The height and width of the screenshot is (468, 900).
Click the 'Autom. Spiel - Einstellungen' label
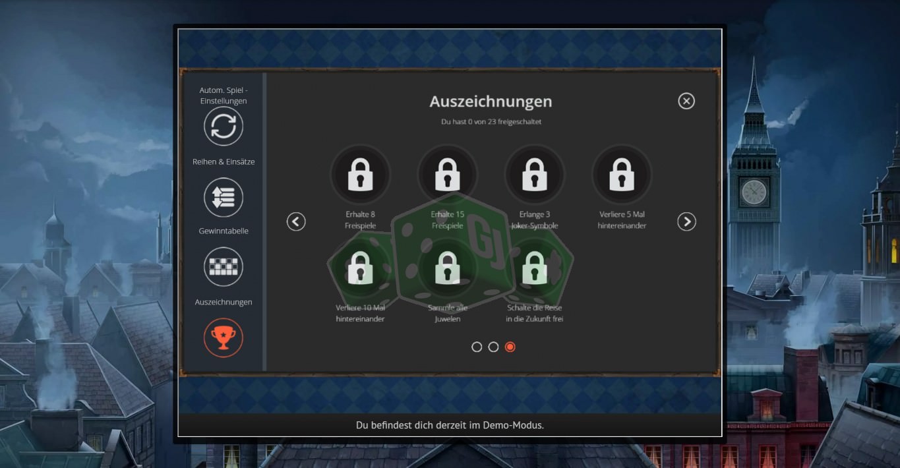pyautogui.click(x=224, y=96)
